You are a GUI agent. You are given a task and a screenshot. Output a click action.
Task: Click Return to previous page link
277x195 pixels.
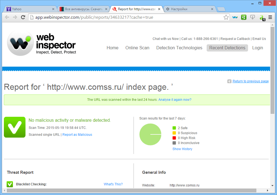pos(251,81)
